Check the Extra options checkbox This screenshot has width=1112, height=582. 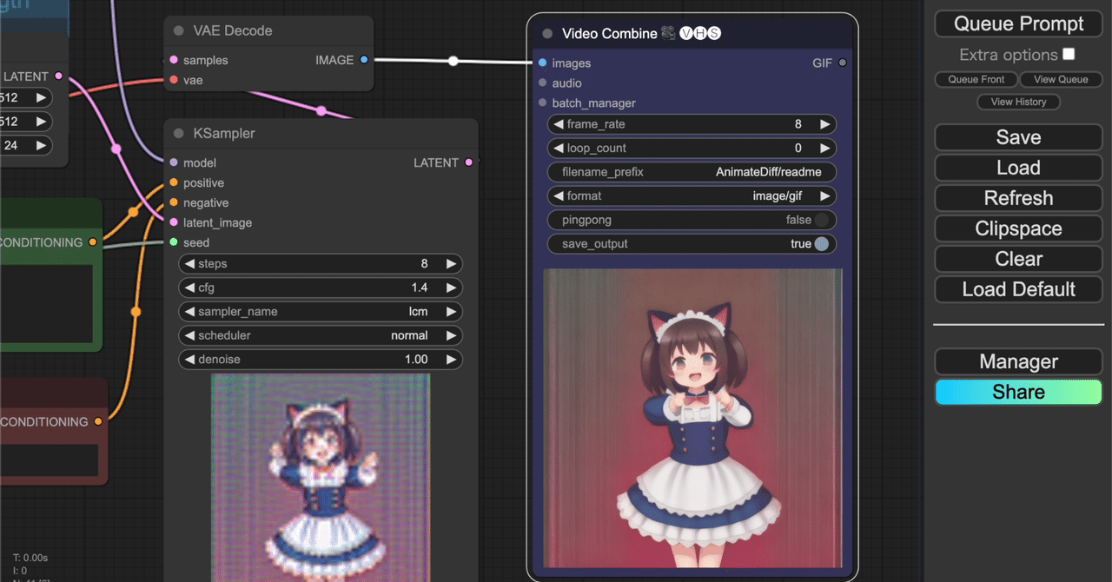(1068, 54)
